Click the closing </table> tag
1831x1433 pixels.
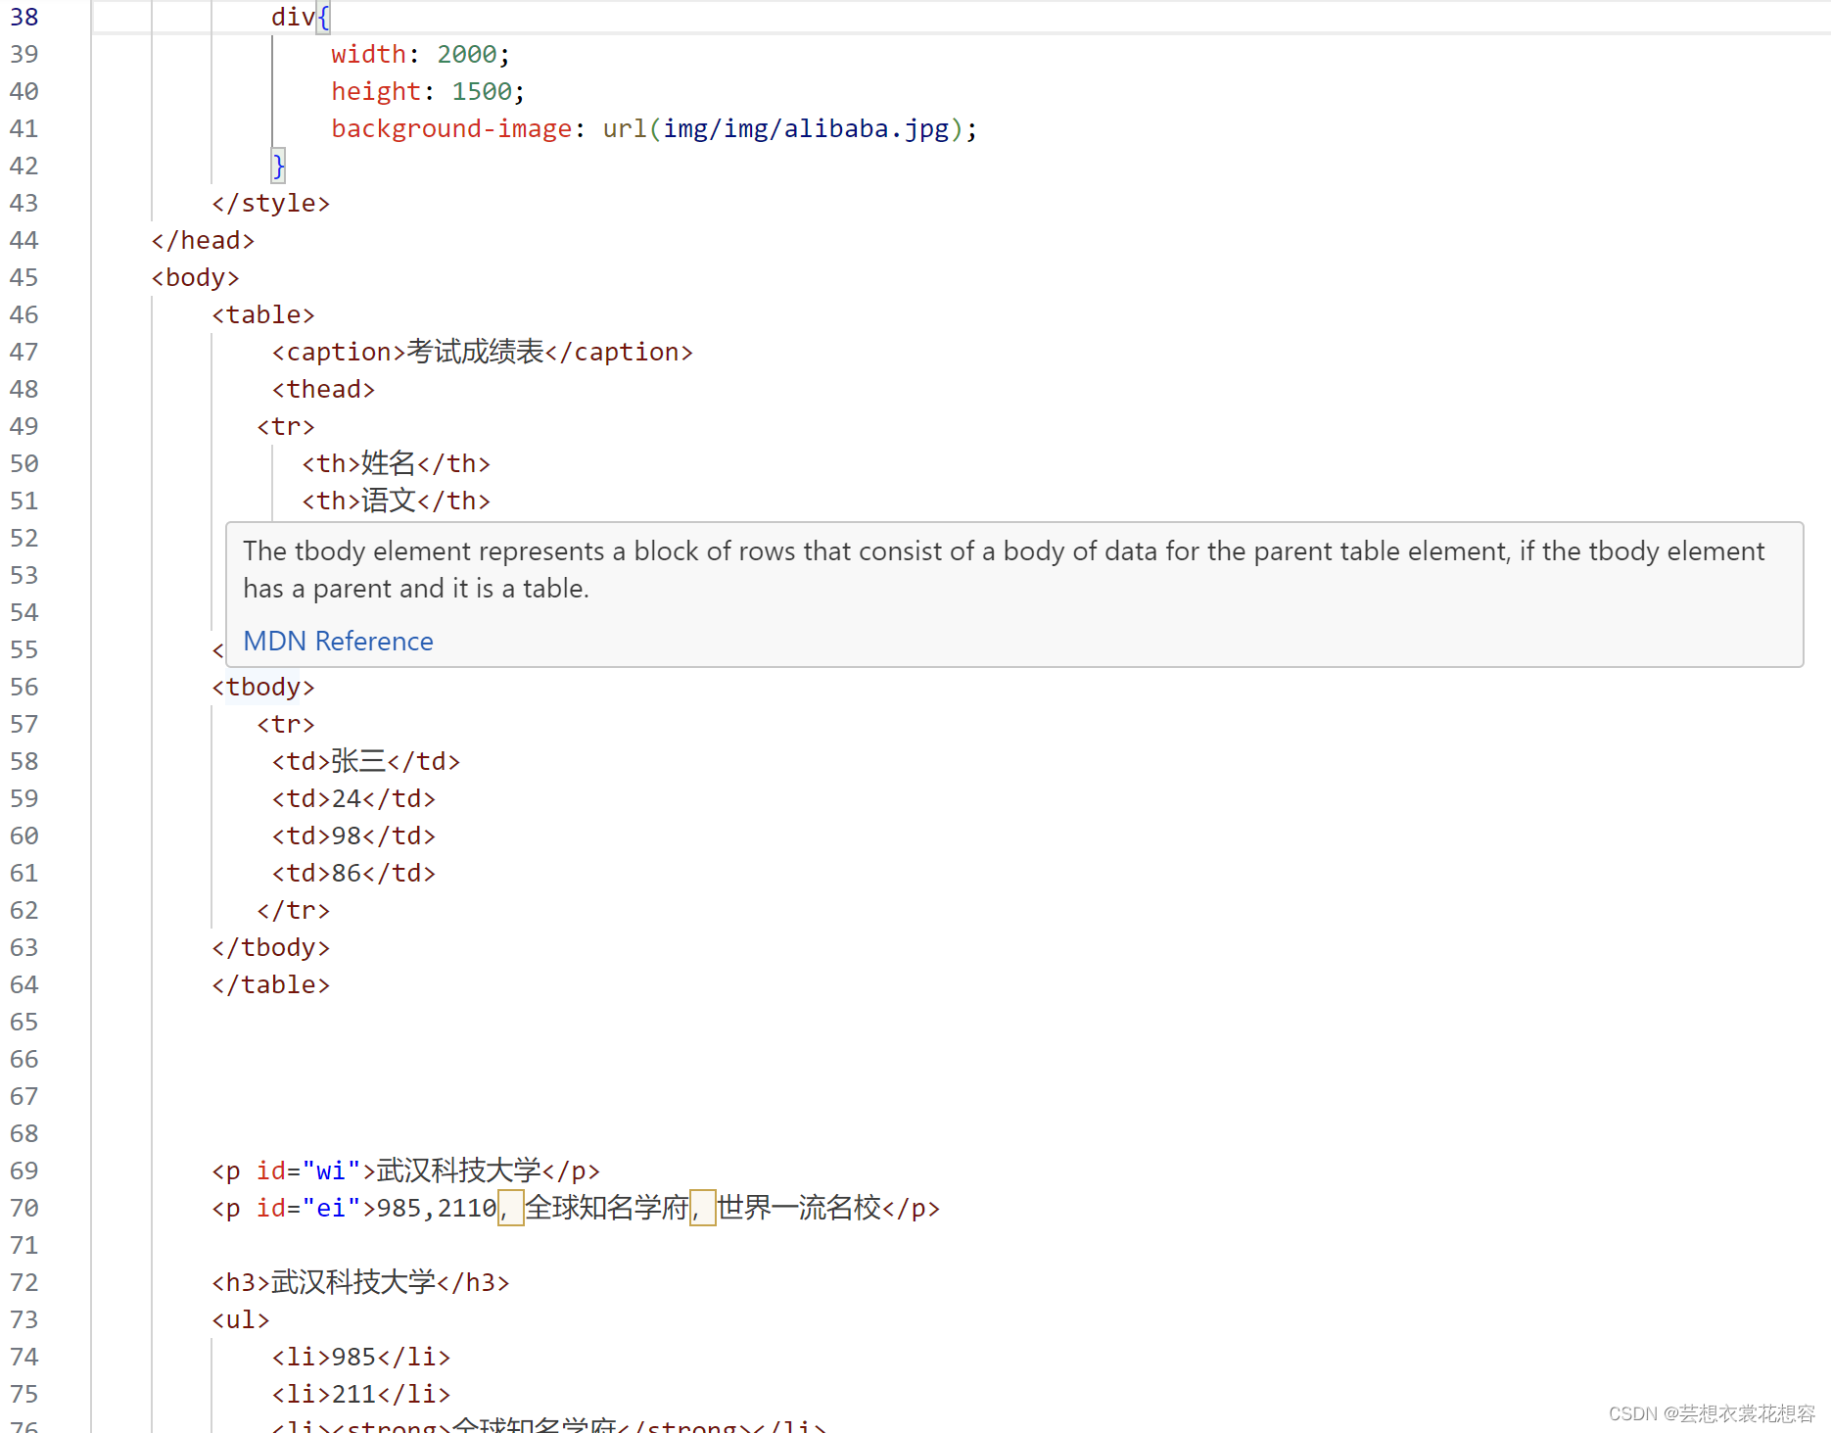271,984
